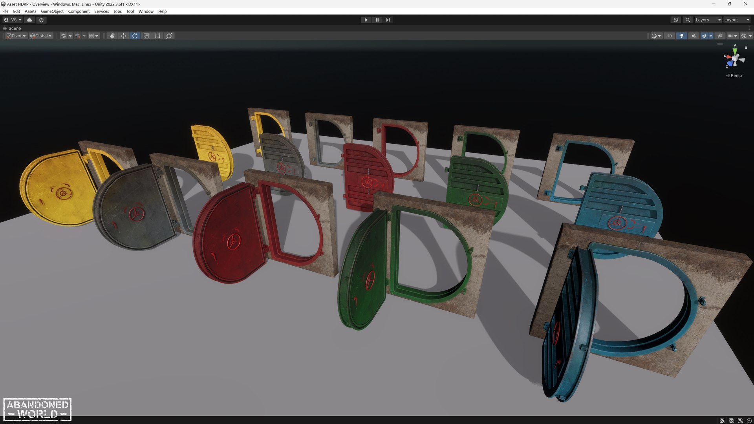754x424 pixels.
Task: Open the Tool menu
Action: click(130, 11)
